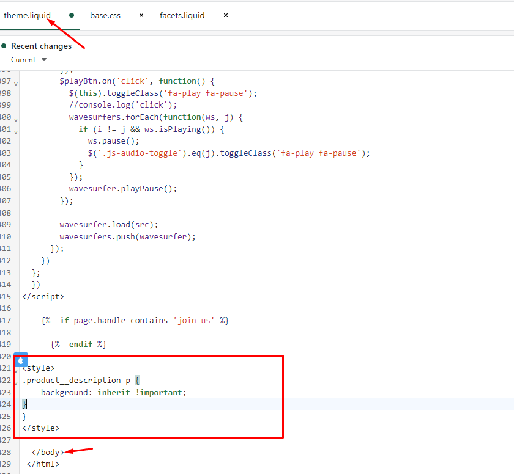Collapse the fold arrow beside .product__description
Viewport: 514px width, 474px height.
tap(16, 383)
